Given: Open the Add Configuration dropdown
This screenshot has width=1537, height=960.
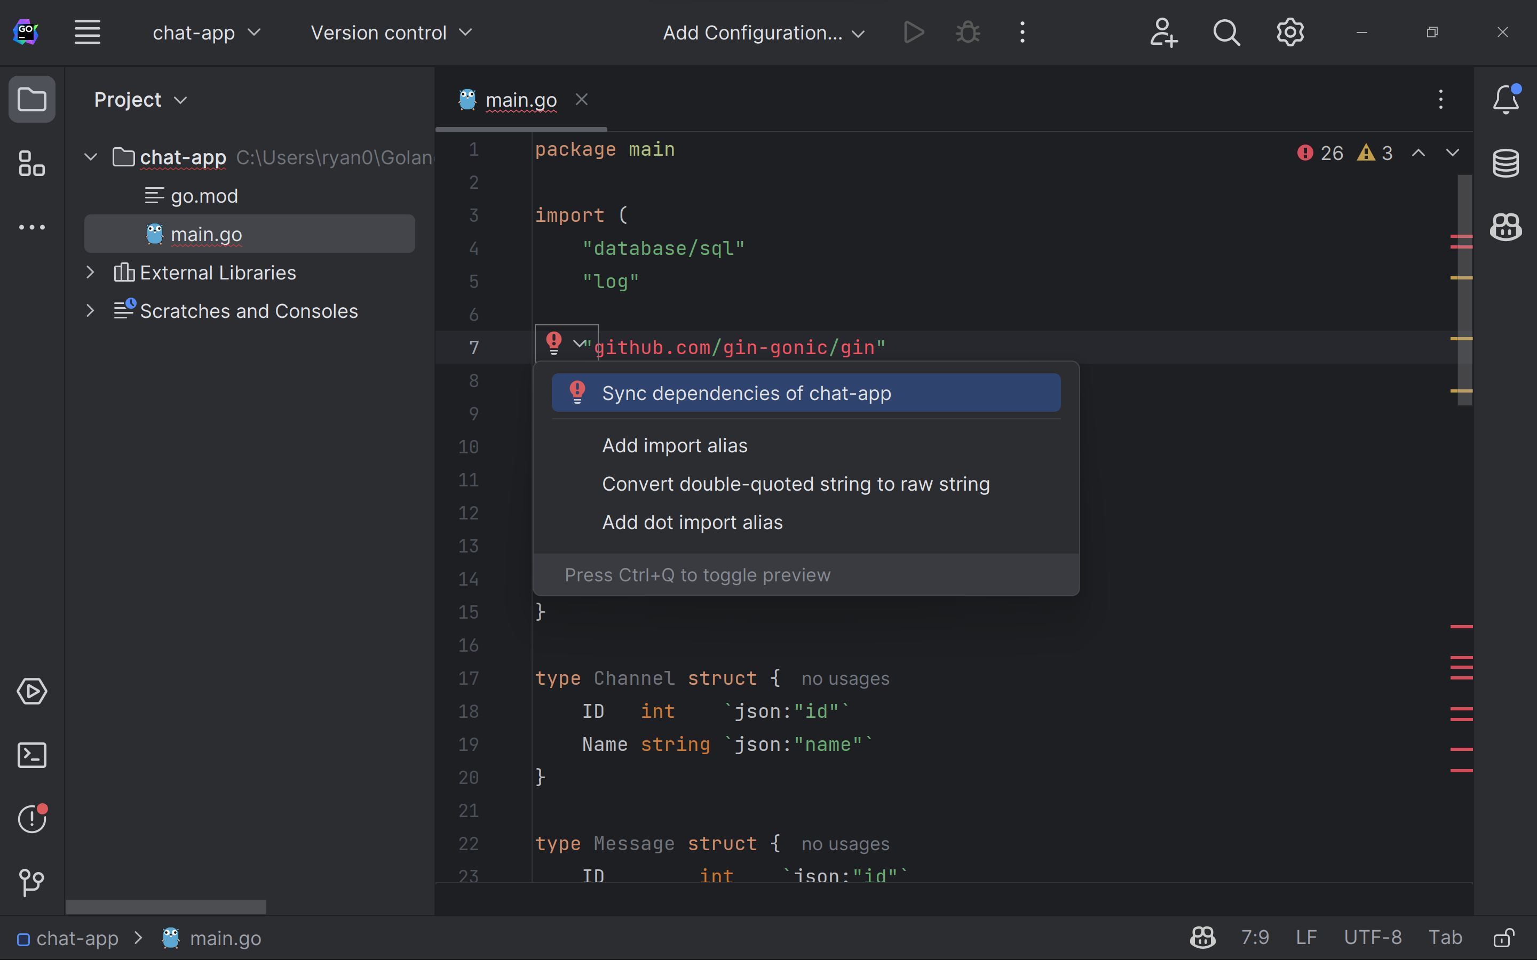Looking at the screenshot, I should pos(763,32).
